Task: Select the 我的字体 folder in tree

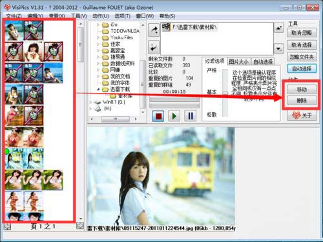Action: pyautogui.click(x=120, y=83)
